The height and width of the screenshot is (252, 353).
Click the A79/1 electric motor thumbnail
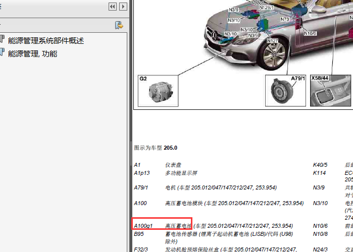tap(285, 91)
